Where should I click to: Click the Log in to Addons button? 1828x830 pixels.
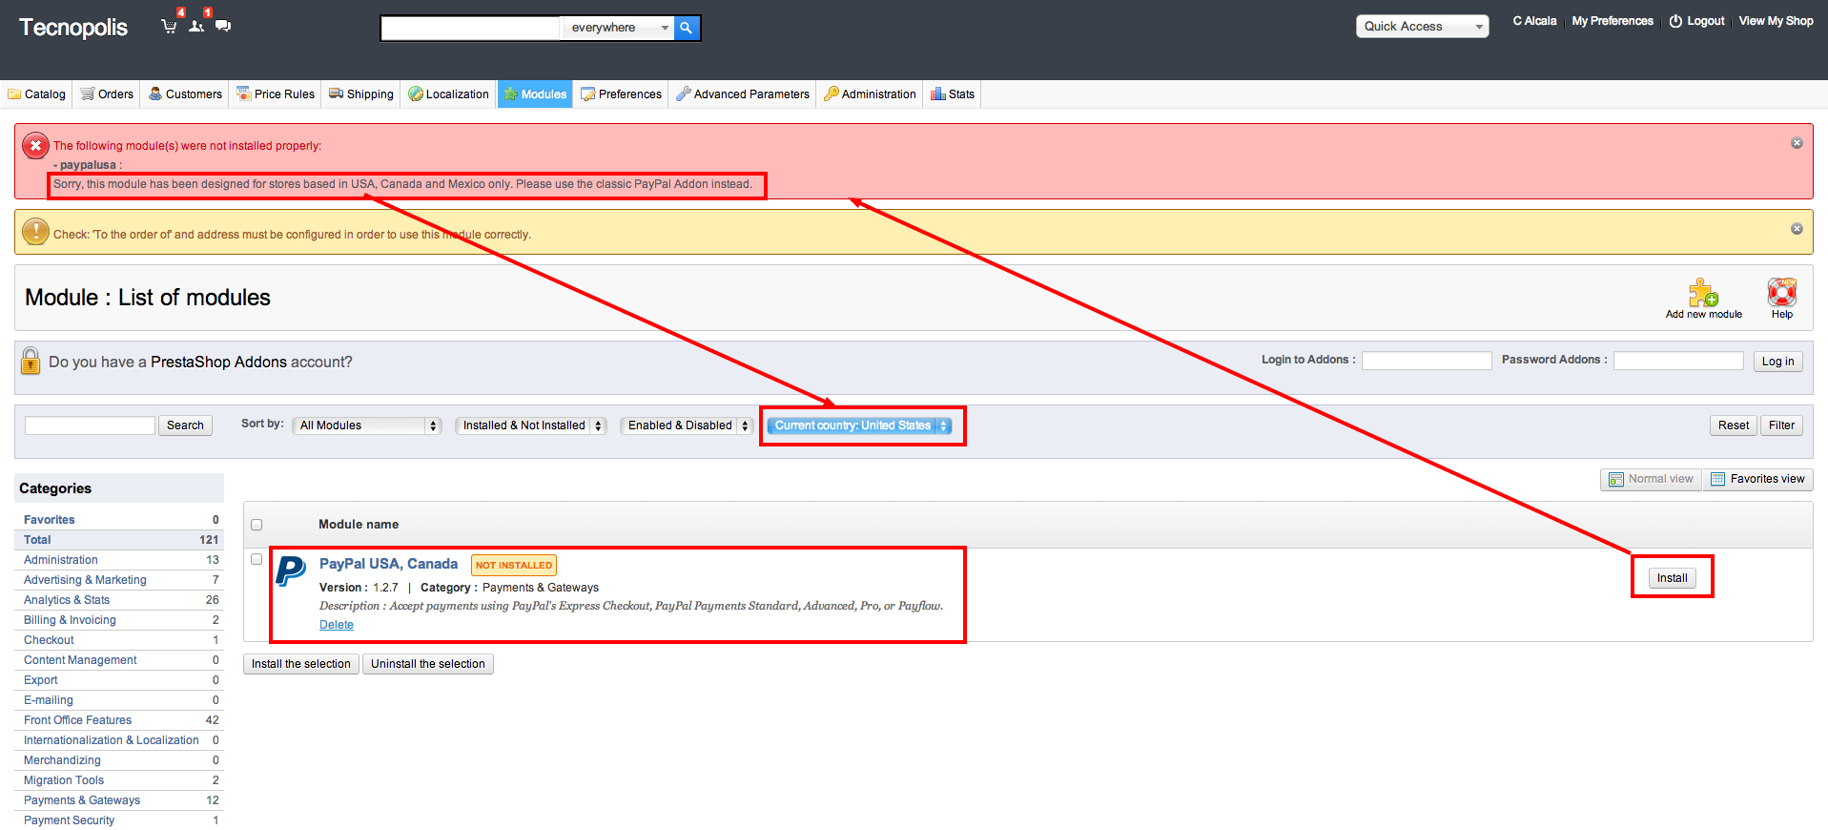[1777, 362]
